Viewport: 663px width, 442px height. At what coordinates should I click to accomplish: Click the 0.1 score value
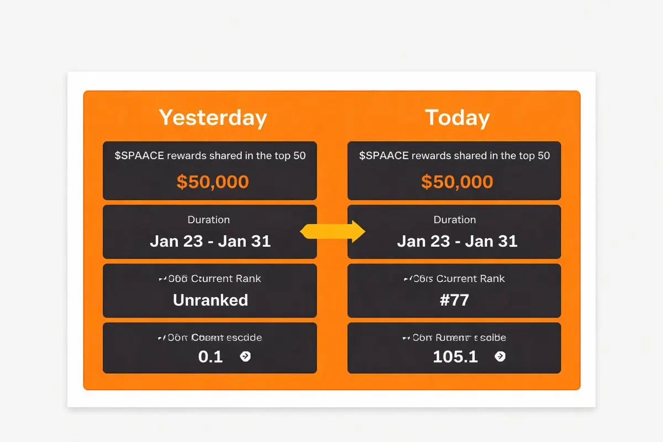pos(211,356)
